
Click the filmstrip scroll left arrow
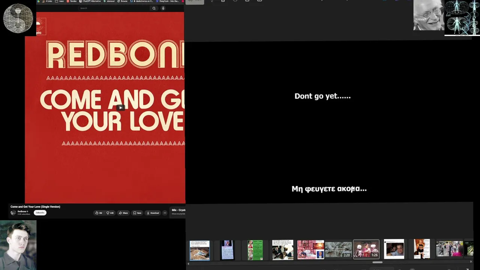(188, 264)
